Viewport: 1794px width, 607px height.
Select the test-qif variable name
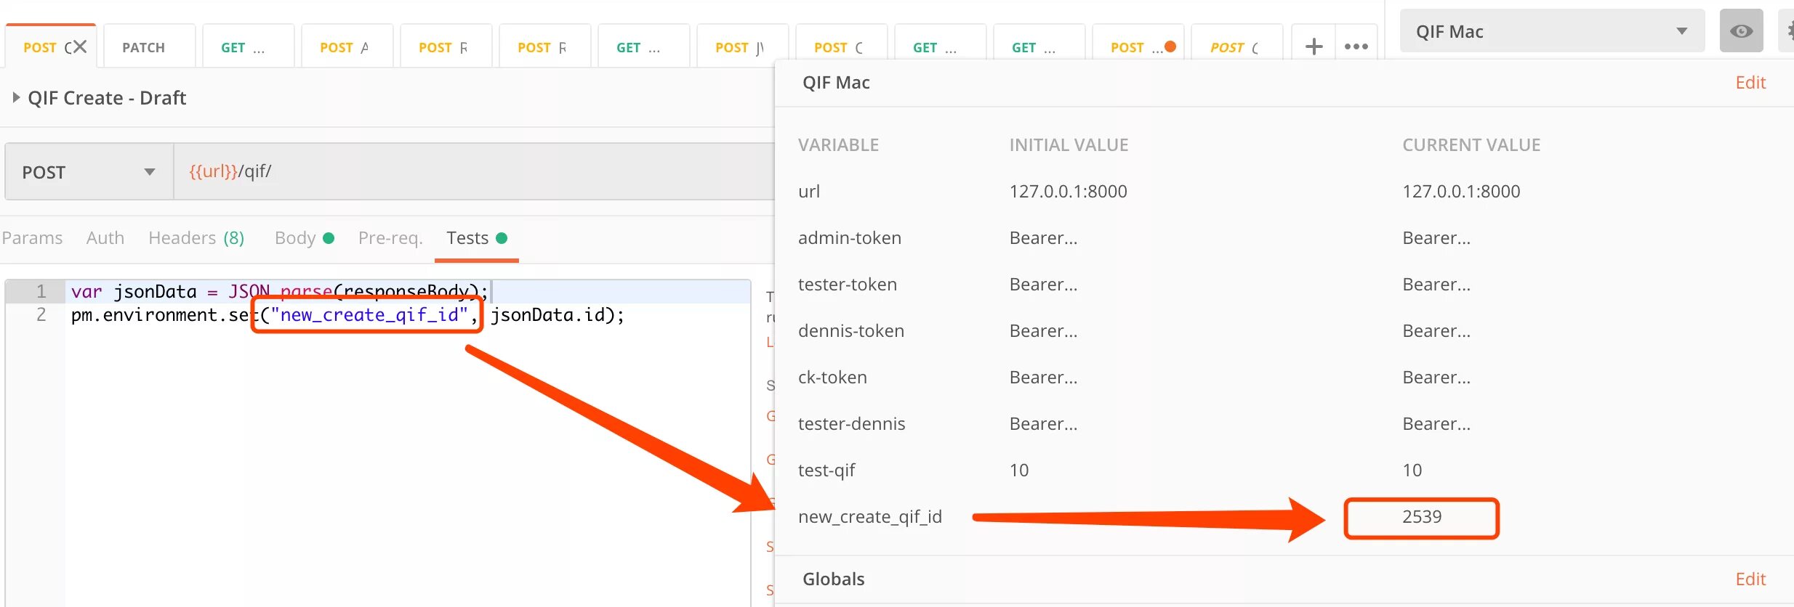pyautogui.click(x=826, y=470)
